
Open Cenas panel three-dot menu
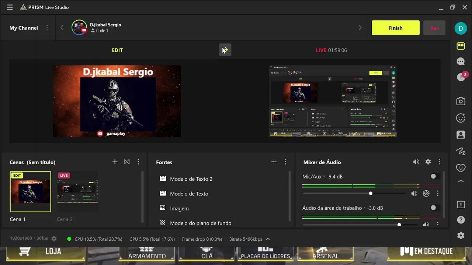(138, 162)
